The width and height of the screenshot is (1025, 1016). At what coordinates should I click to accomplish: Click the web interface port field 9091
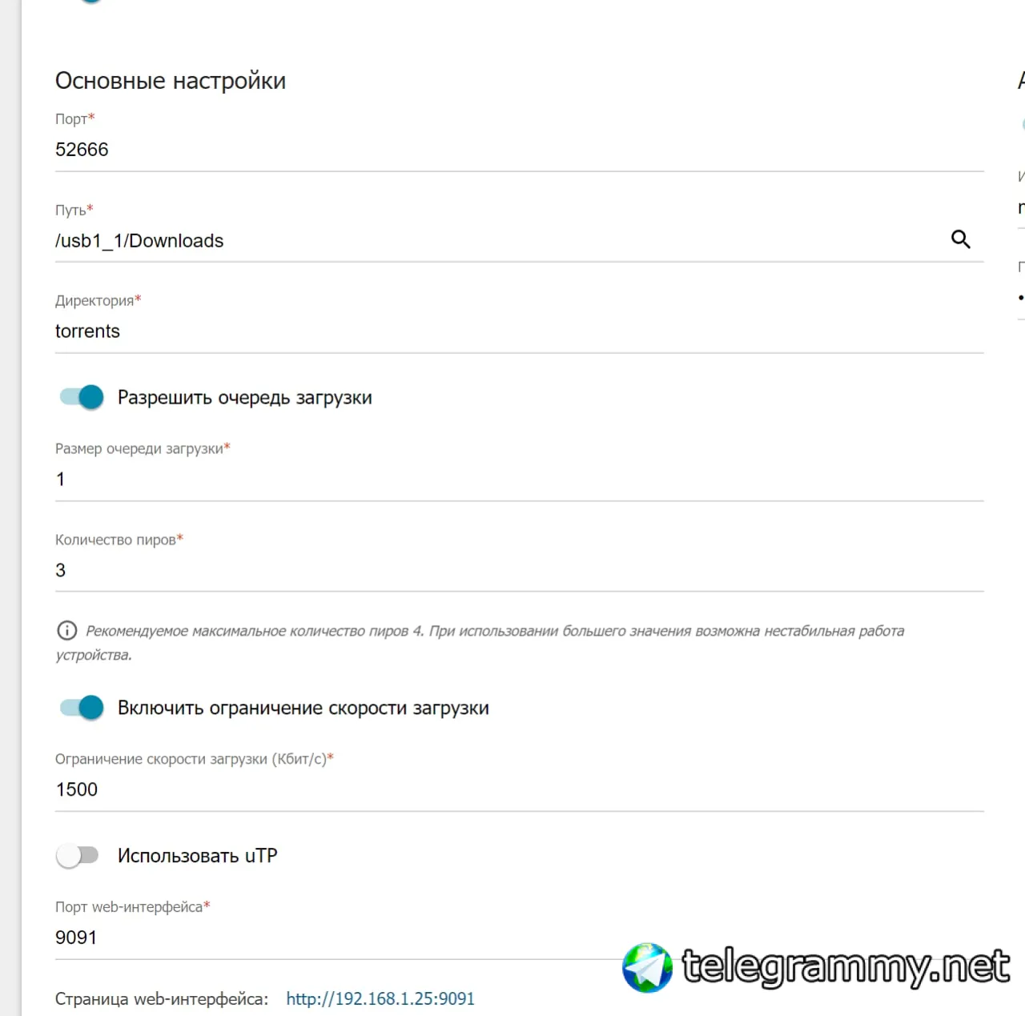click(x=336, y=938)
